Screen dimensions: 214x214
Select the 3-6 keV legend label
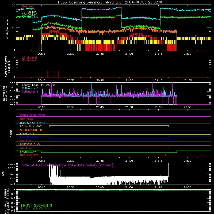click(x=28, y=6)
